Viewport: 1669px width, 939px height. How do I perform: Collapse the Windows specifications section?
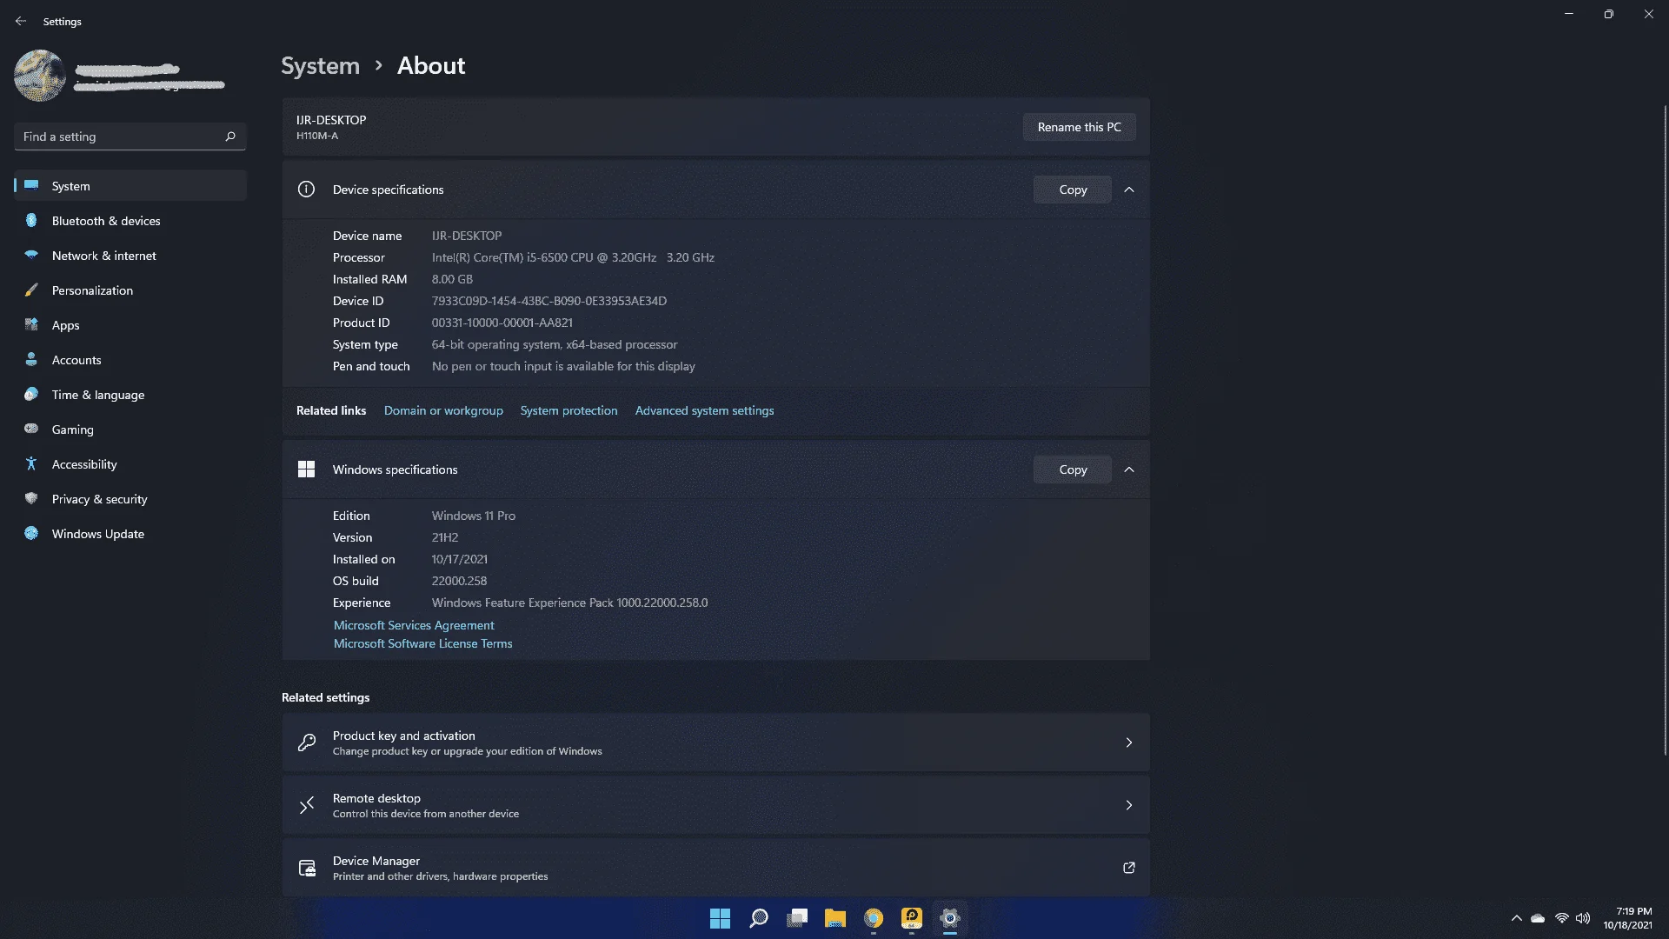[1129, 469]
